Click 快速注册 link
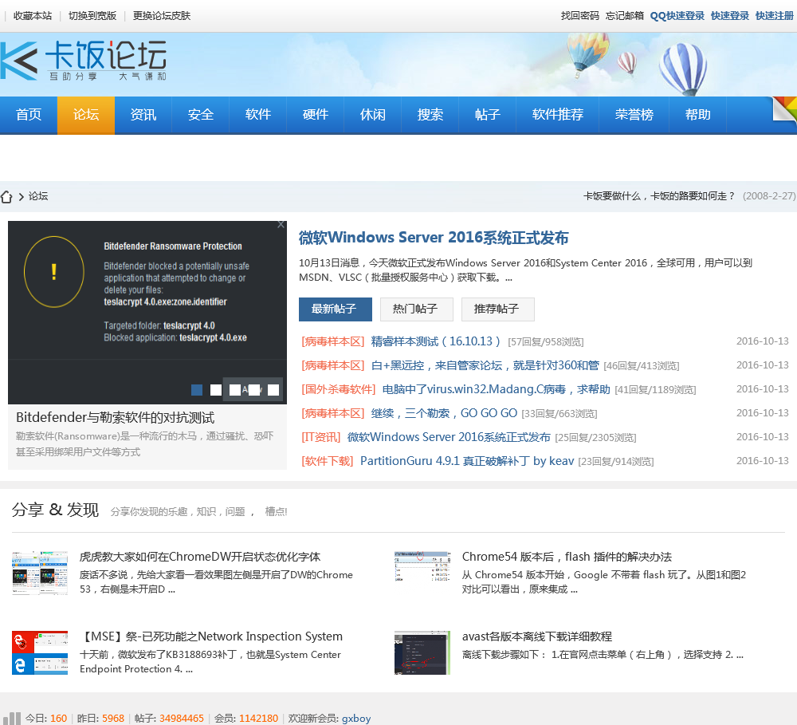This screenshot has height=725, width=797. click(x=775, y=16)
